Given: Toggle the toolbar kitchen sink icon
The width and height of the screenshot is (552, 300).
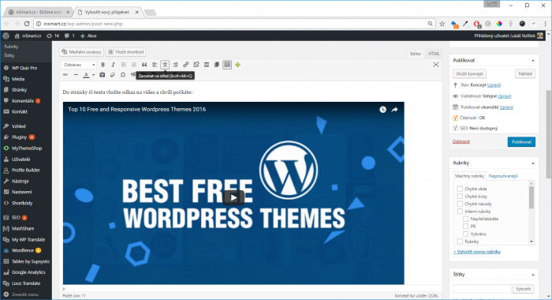Looking at the screenshot, I should [227, 65].
